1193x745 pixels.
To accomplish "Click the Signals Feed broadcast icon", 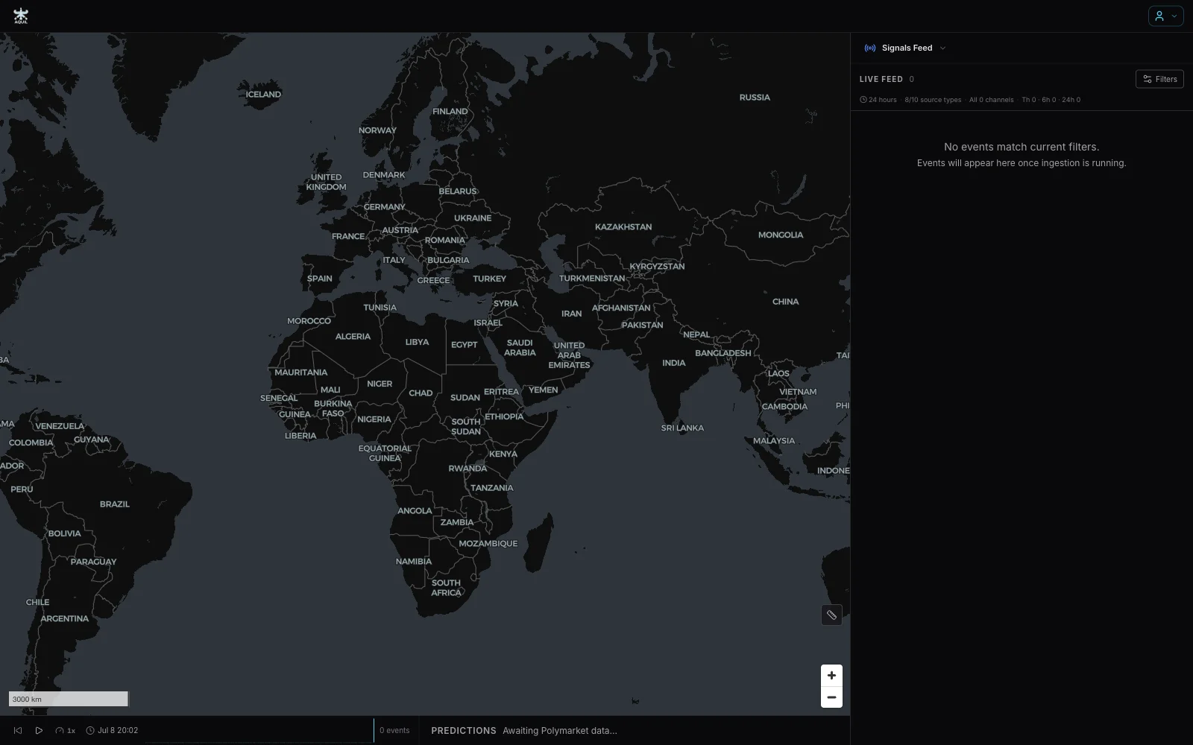I will (869, 48).
